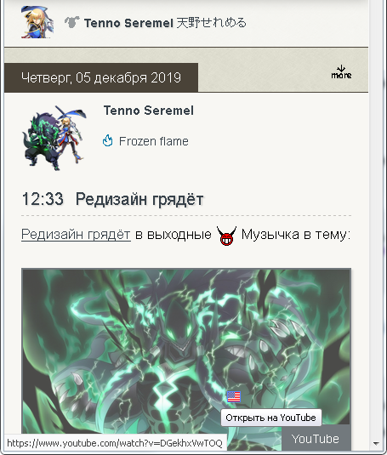Viewport: 387px width, 455px height.
Task: Select the Frozen flame label
Action: click(x=154, y=141)
